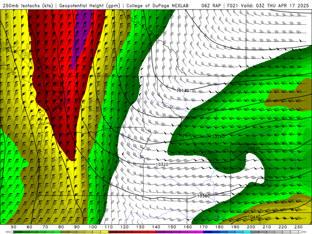Click the 140 value on the color scale
Screen dimensions: 312x234
(156, 227)
